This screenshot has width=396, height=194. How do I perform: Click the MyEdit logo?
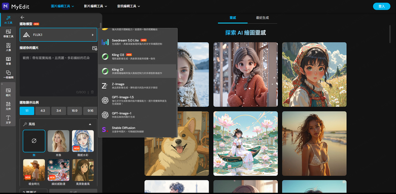click(x=16, y=6)
